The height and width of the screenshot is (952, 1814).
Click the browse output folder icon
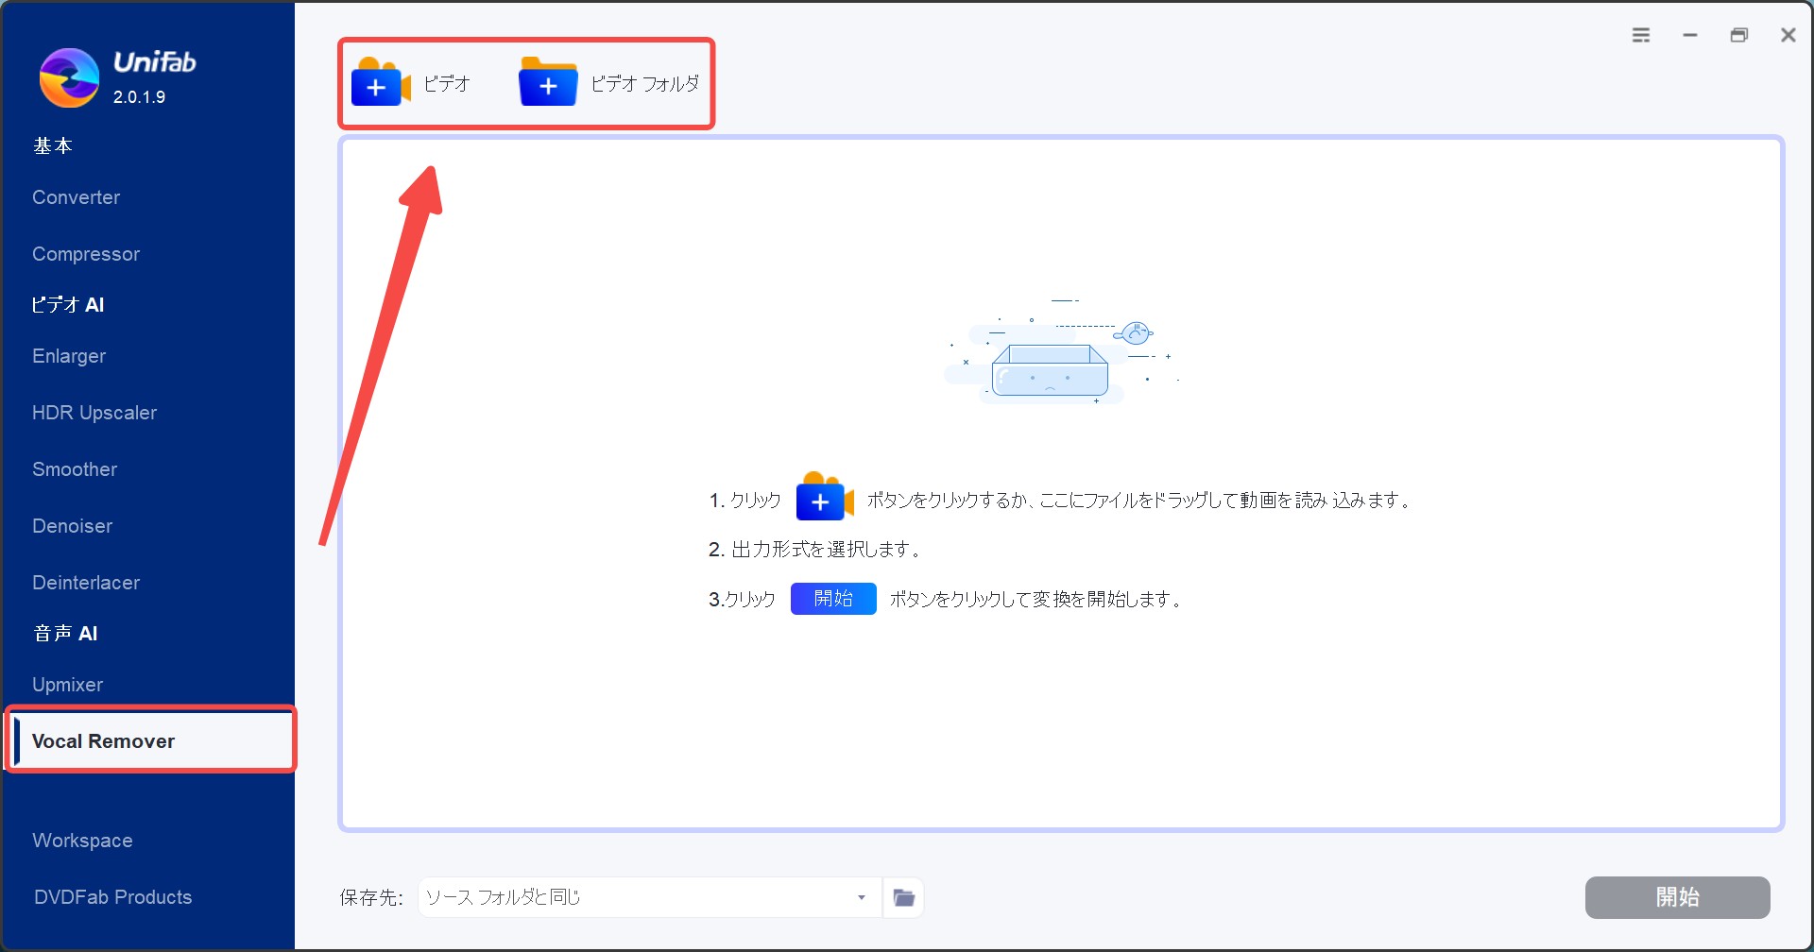pos(904,897)
